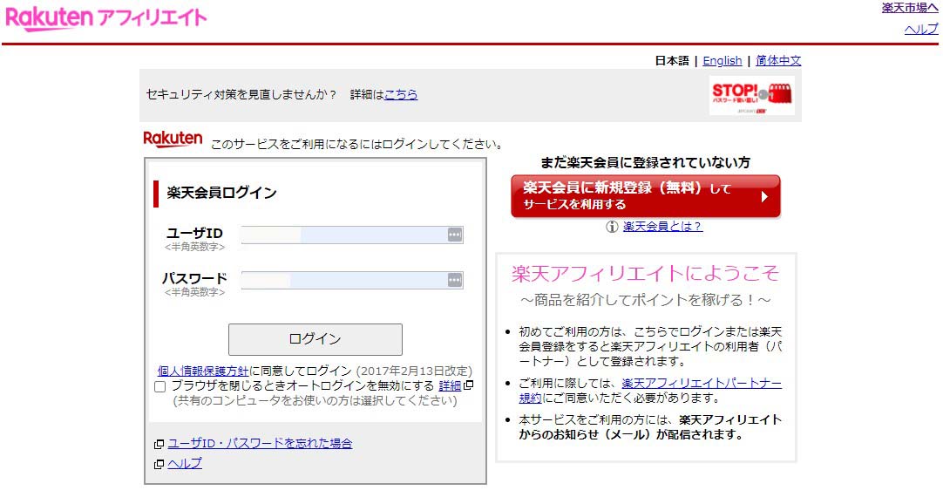Open 個人情報保護方針 link

pos(203,371)
